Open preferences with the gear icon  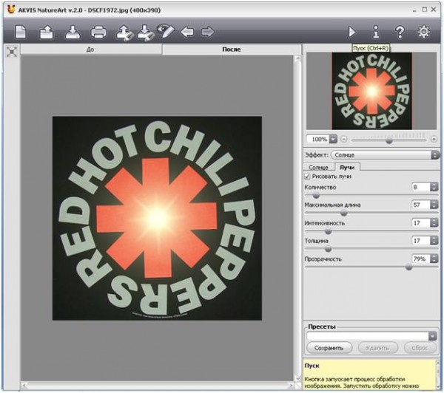[423, 32]
